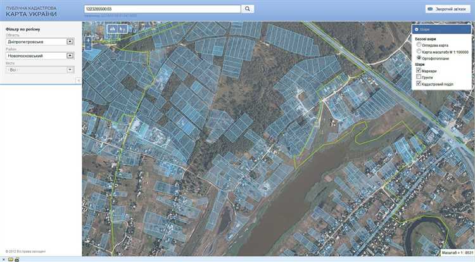Open the Район dropdown (Новомосковський)
This screenshot has width=475, height=262.
pyautogui.click(x=70, y=56)
